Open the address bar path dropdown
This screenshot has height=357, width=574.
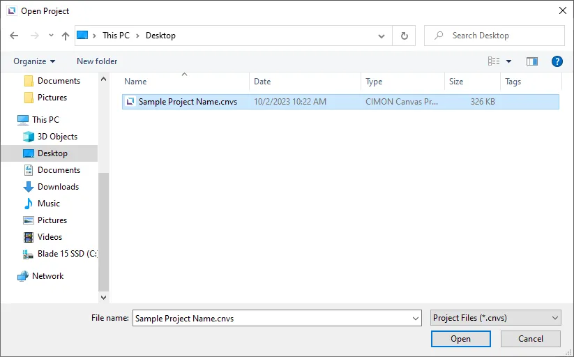pos(382,36)
